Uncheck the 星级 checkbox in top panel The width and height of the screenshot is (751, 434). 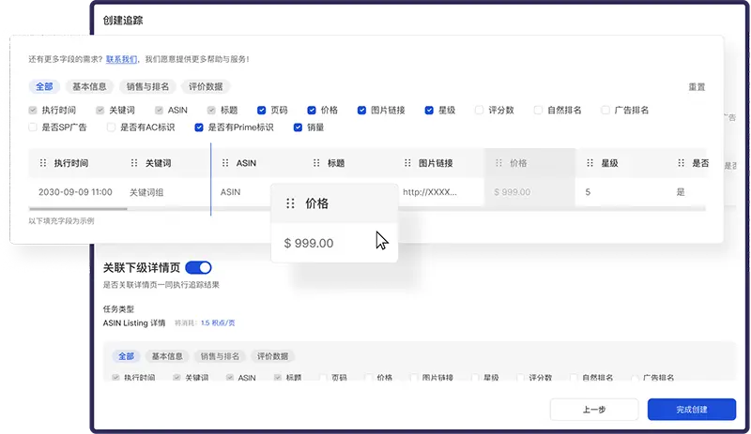coord(429,110)
